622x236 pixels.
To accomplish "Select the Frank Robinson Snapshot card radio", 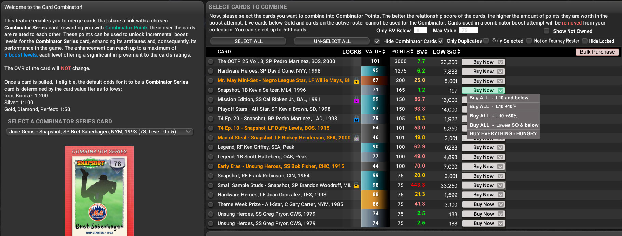I will tap(211, 176).
